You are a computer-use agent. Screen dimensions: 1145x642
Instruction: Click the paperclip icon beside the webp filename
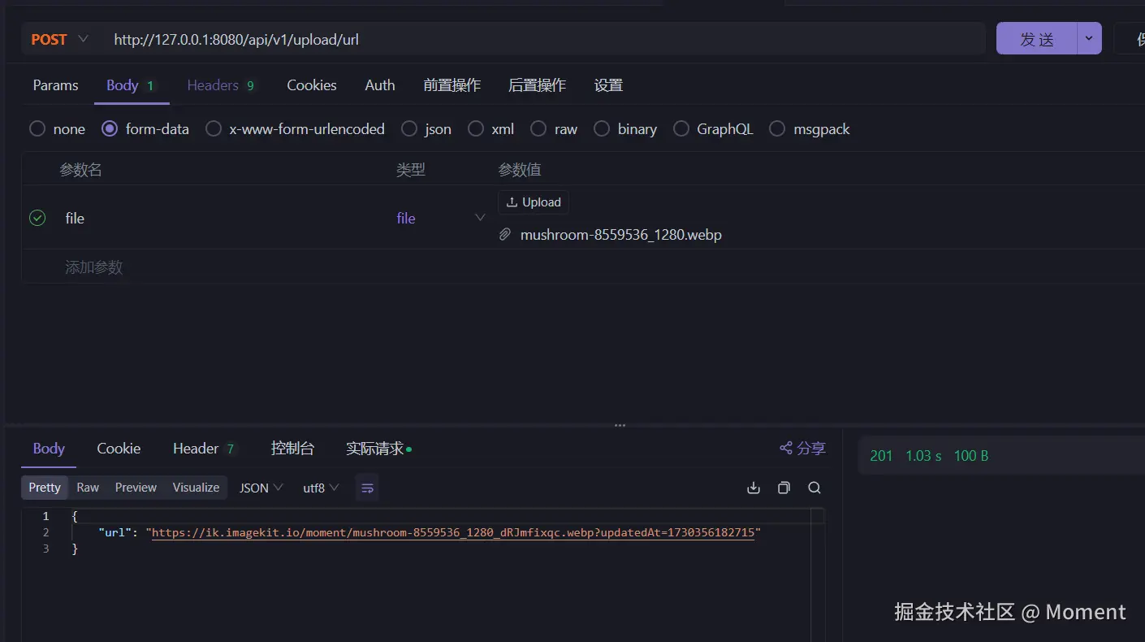point(504,235)
